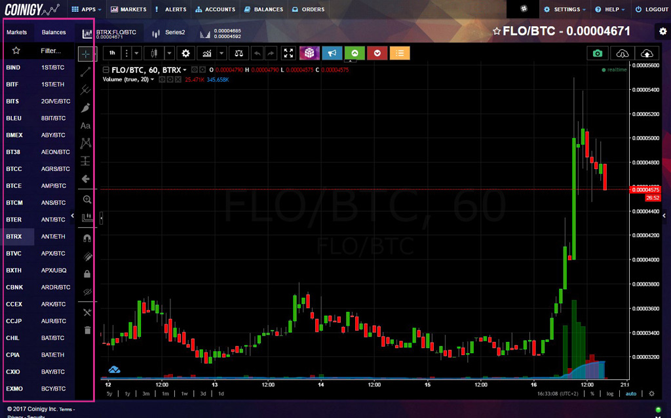Select the pitchfork drawing tool
The width and height of the screenshot is (671, 418).
point(86,90)
